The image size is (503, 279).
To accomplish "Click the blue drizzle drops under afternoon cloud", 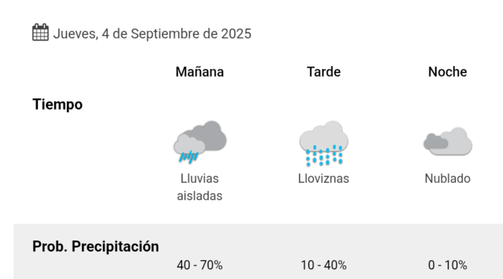I will [324, 155].
